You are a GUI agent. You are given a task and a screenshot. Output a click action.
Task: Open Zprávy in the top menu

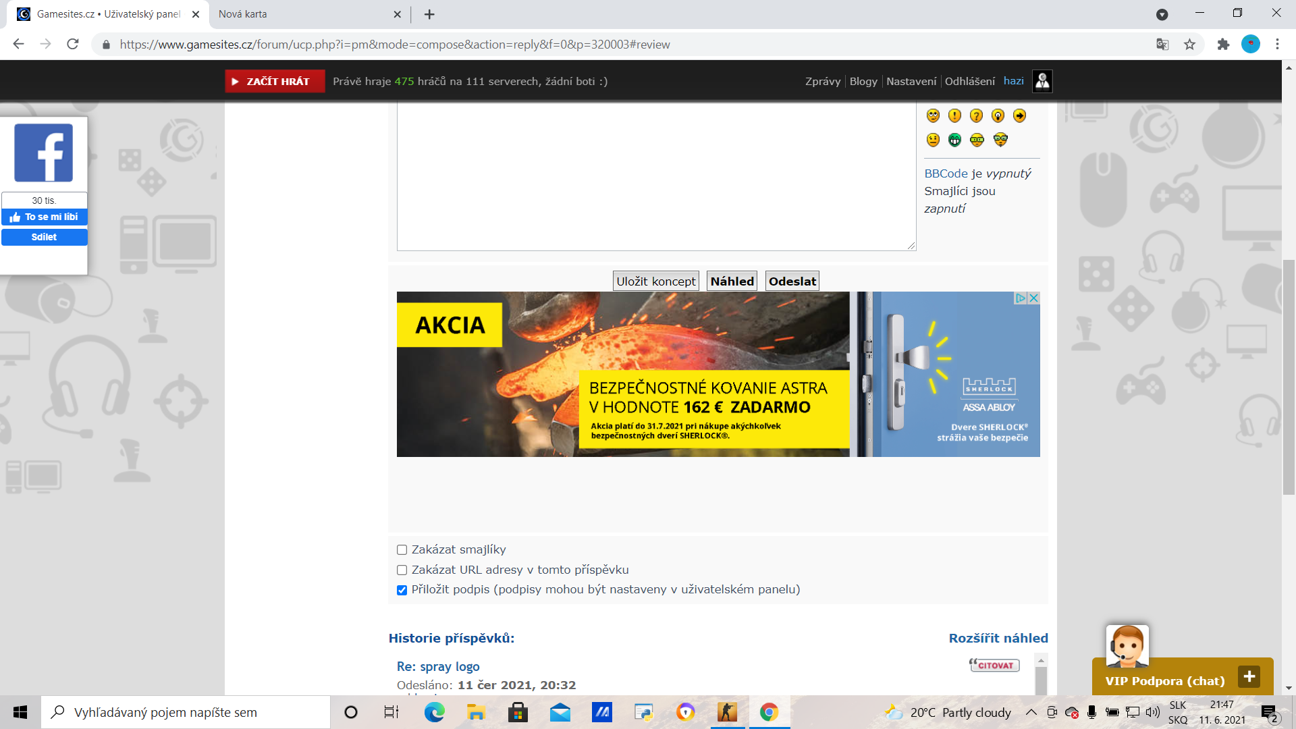pyautogui.click(x=822, y=81)
